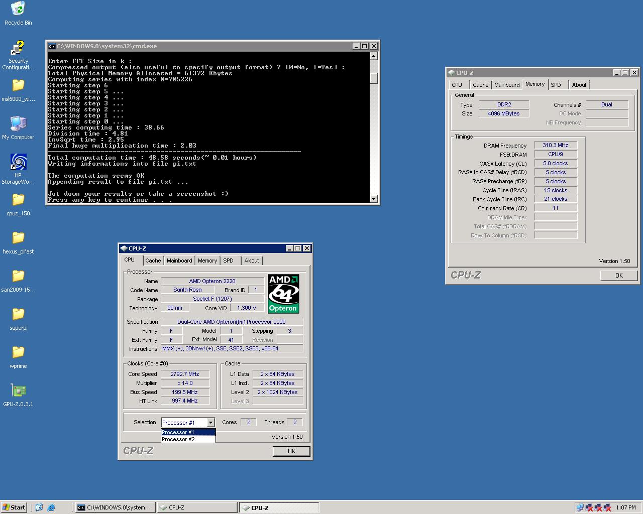Launch Internet Explorer from quick launch
Screen dimensions: 643x514
click(x=51, y=507)
